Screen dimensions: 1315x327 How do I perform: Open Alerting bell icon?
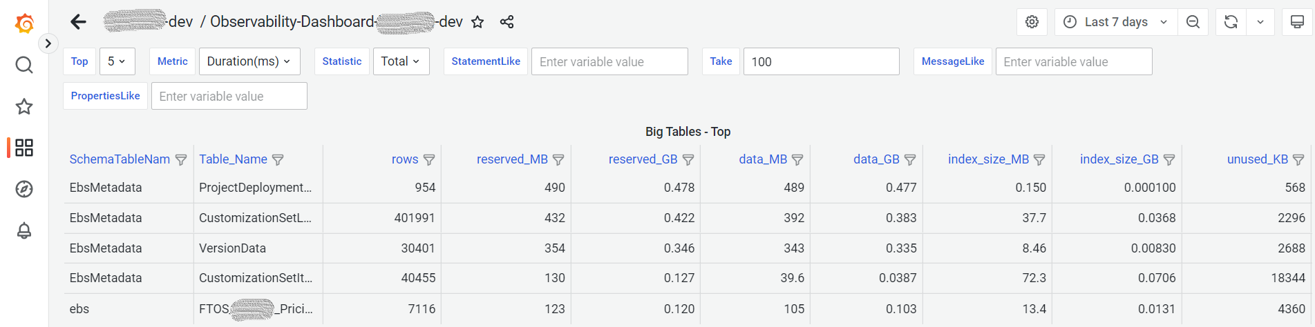[x=24, y=230]
